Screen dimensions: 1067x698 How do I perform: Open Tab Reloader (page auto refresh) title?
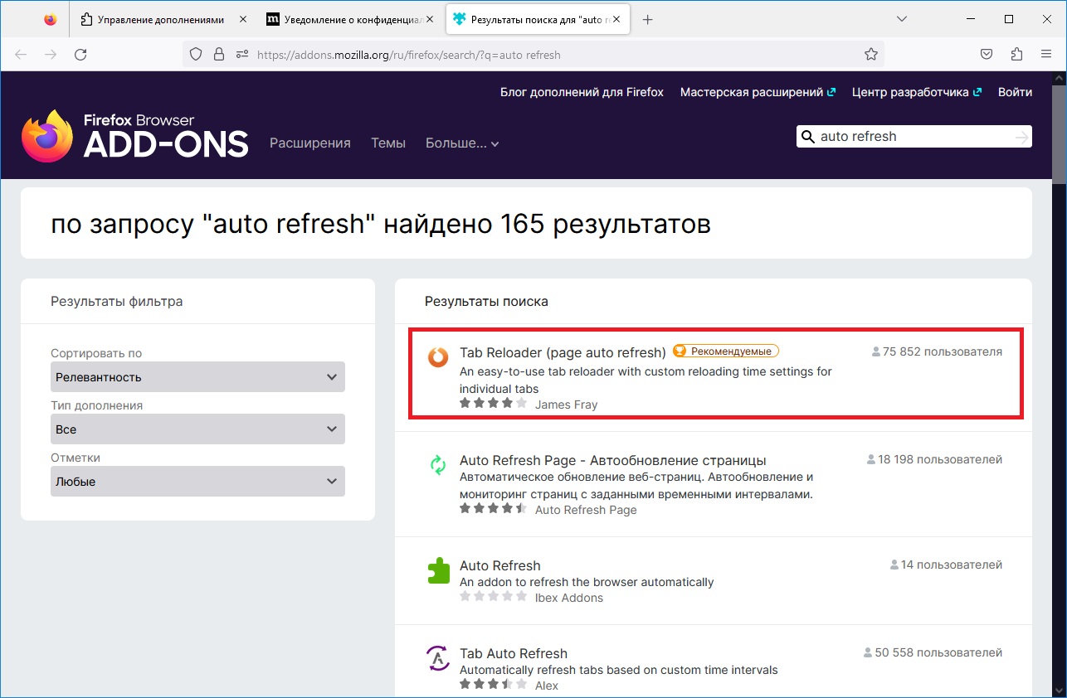coord(563,351)
